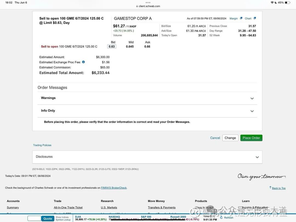Tap the Wi-Fi status icon

[272, 2]
